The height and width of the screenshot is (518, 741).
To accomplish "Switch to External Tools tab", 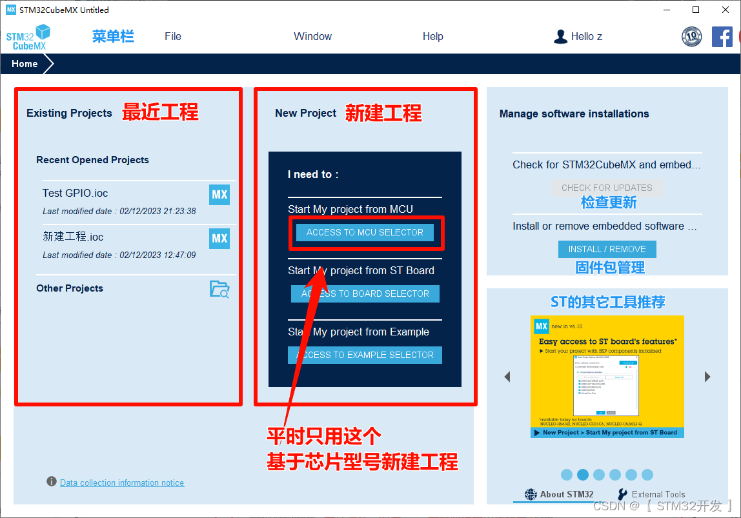I will pos(652,494).
